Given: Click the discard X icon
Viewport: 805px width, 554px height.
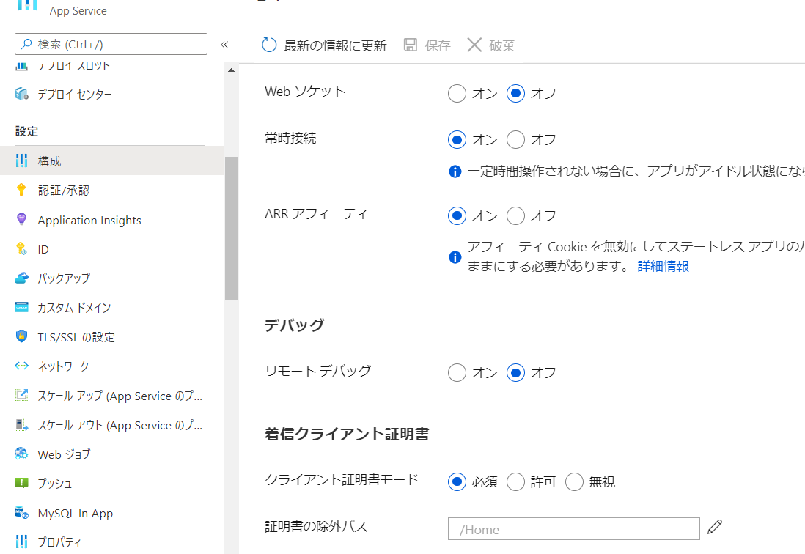Looking at the screenshot, I should point(474,45).
